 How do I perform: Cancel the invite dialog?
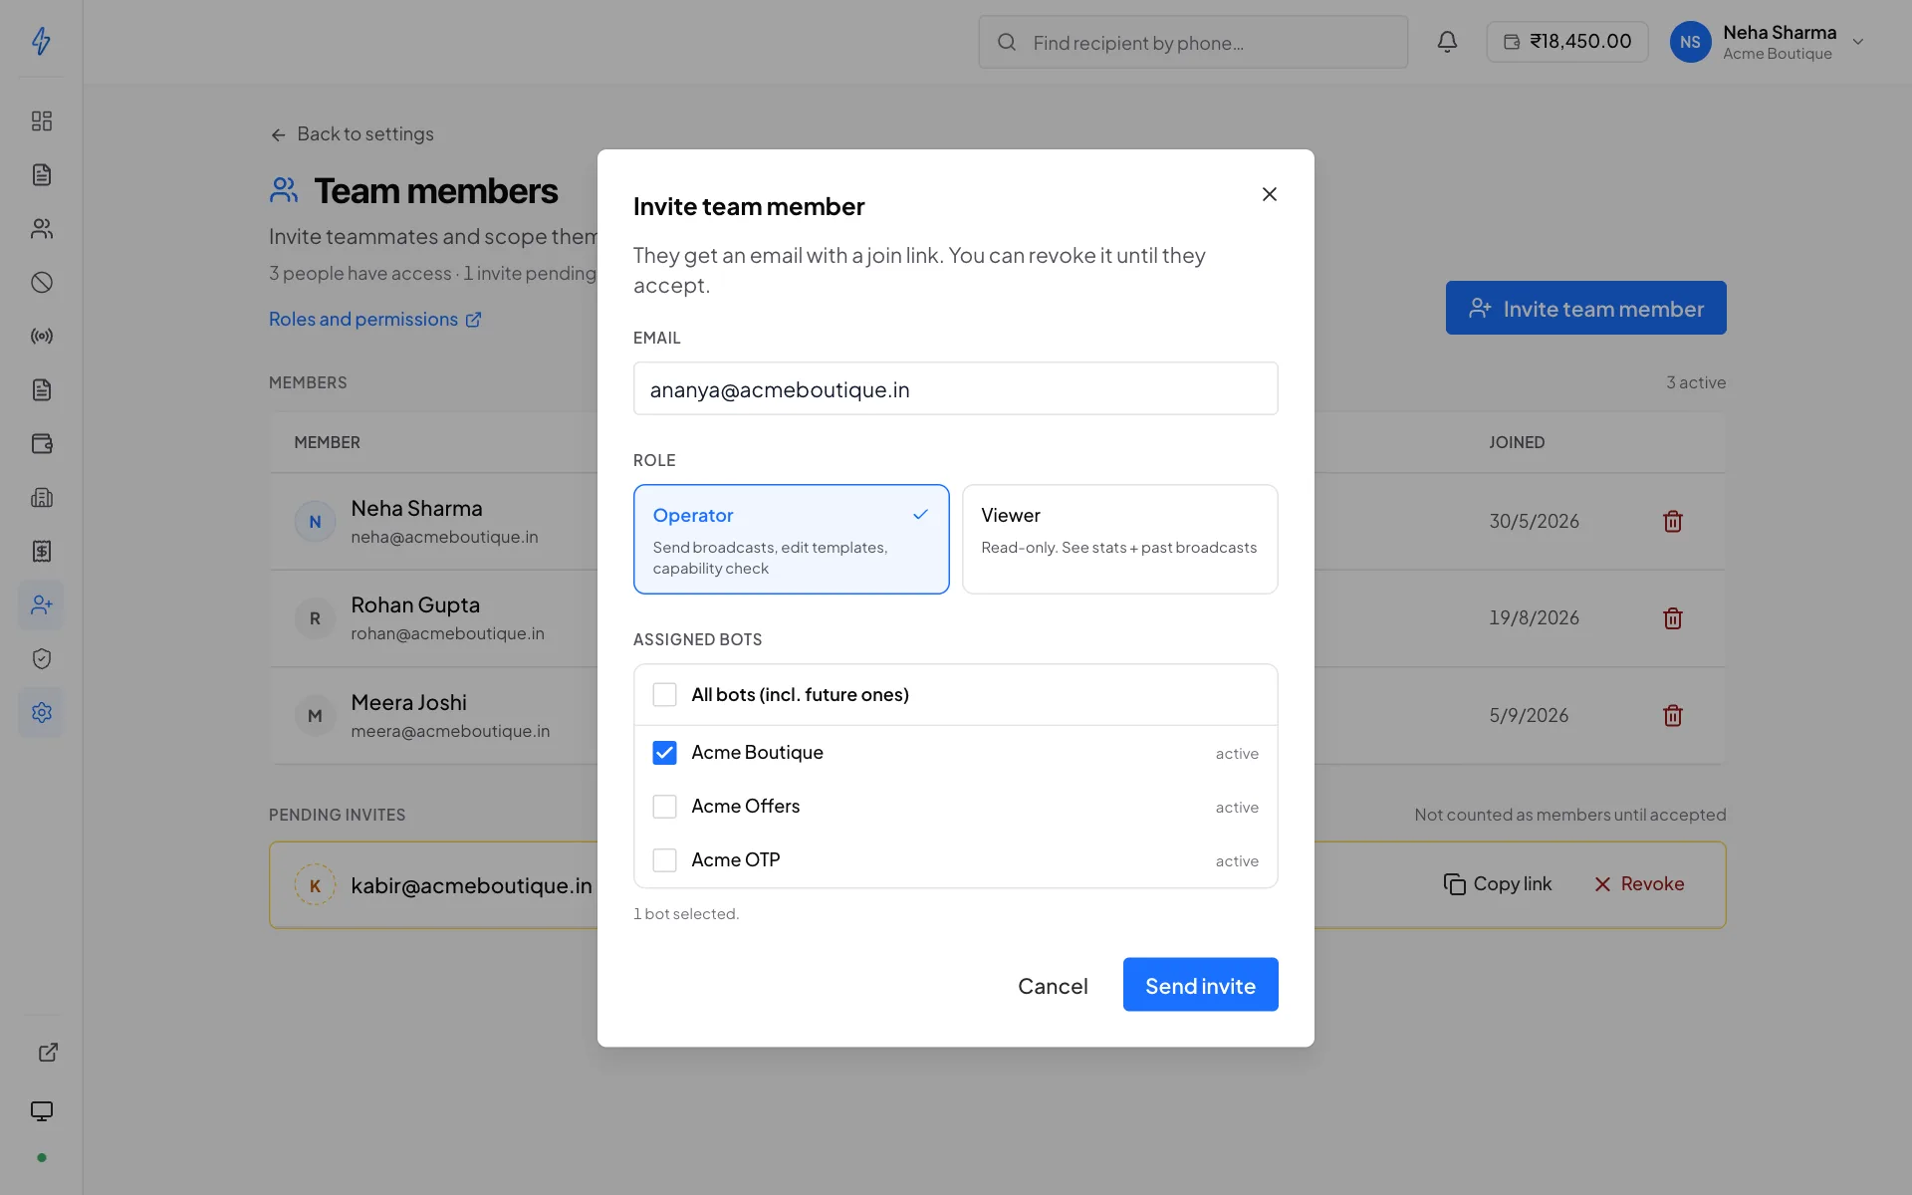click(x=1053, y=986)
